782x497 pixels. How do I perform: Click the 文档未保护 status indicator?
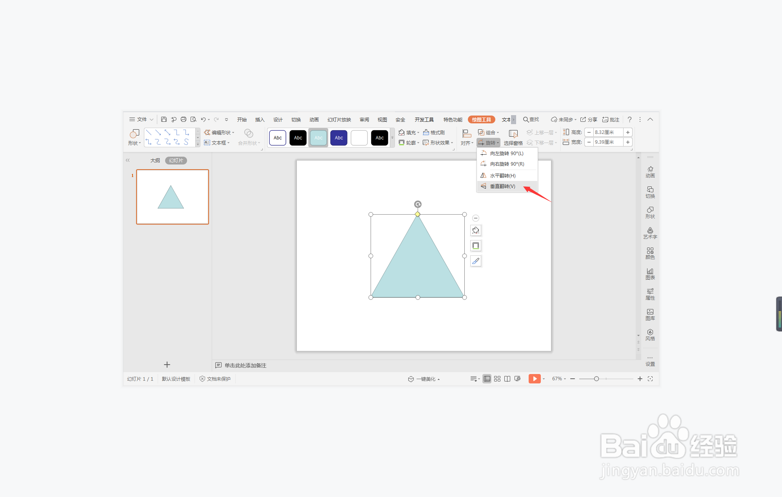215,379
